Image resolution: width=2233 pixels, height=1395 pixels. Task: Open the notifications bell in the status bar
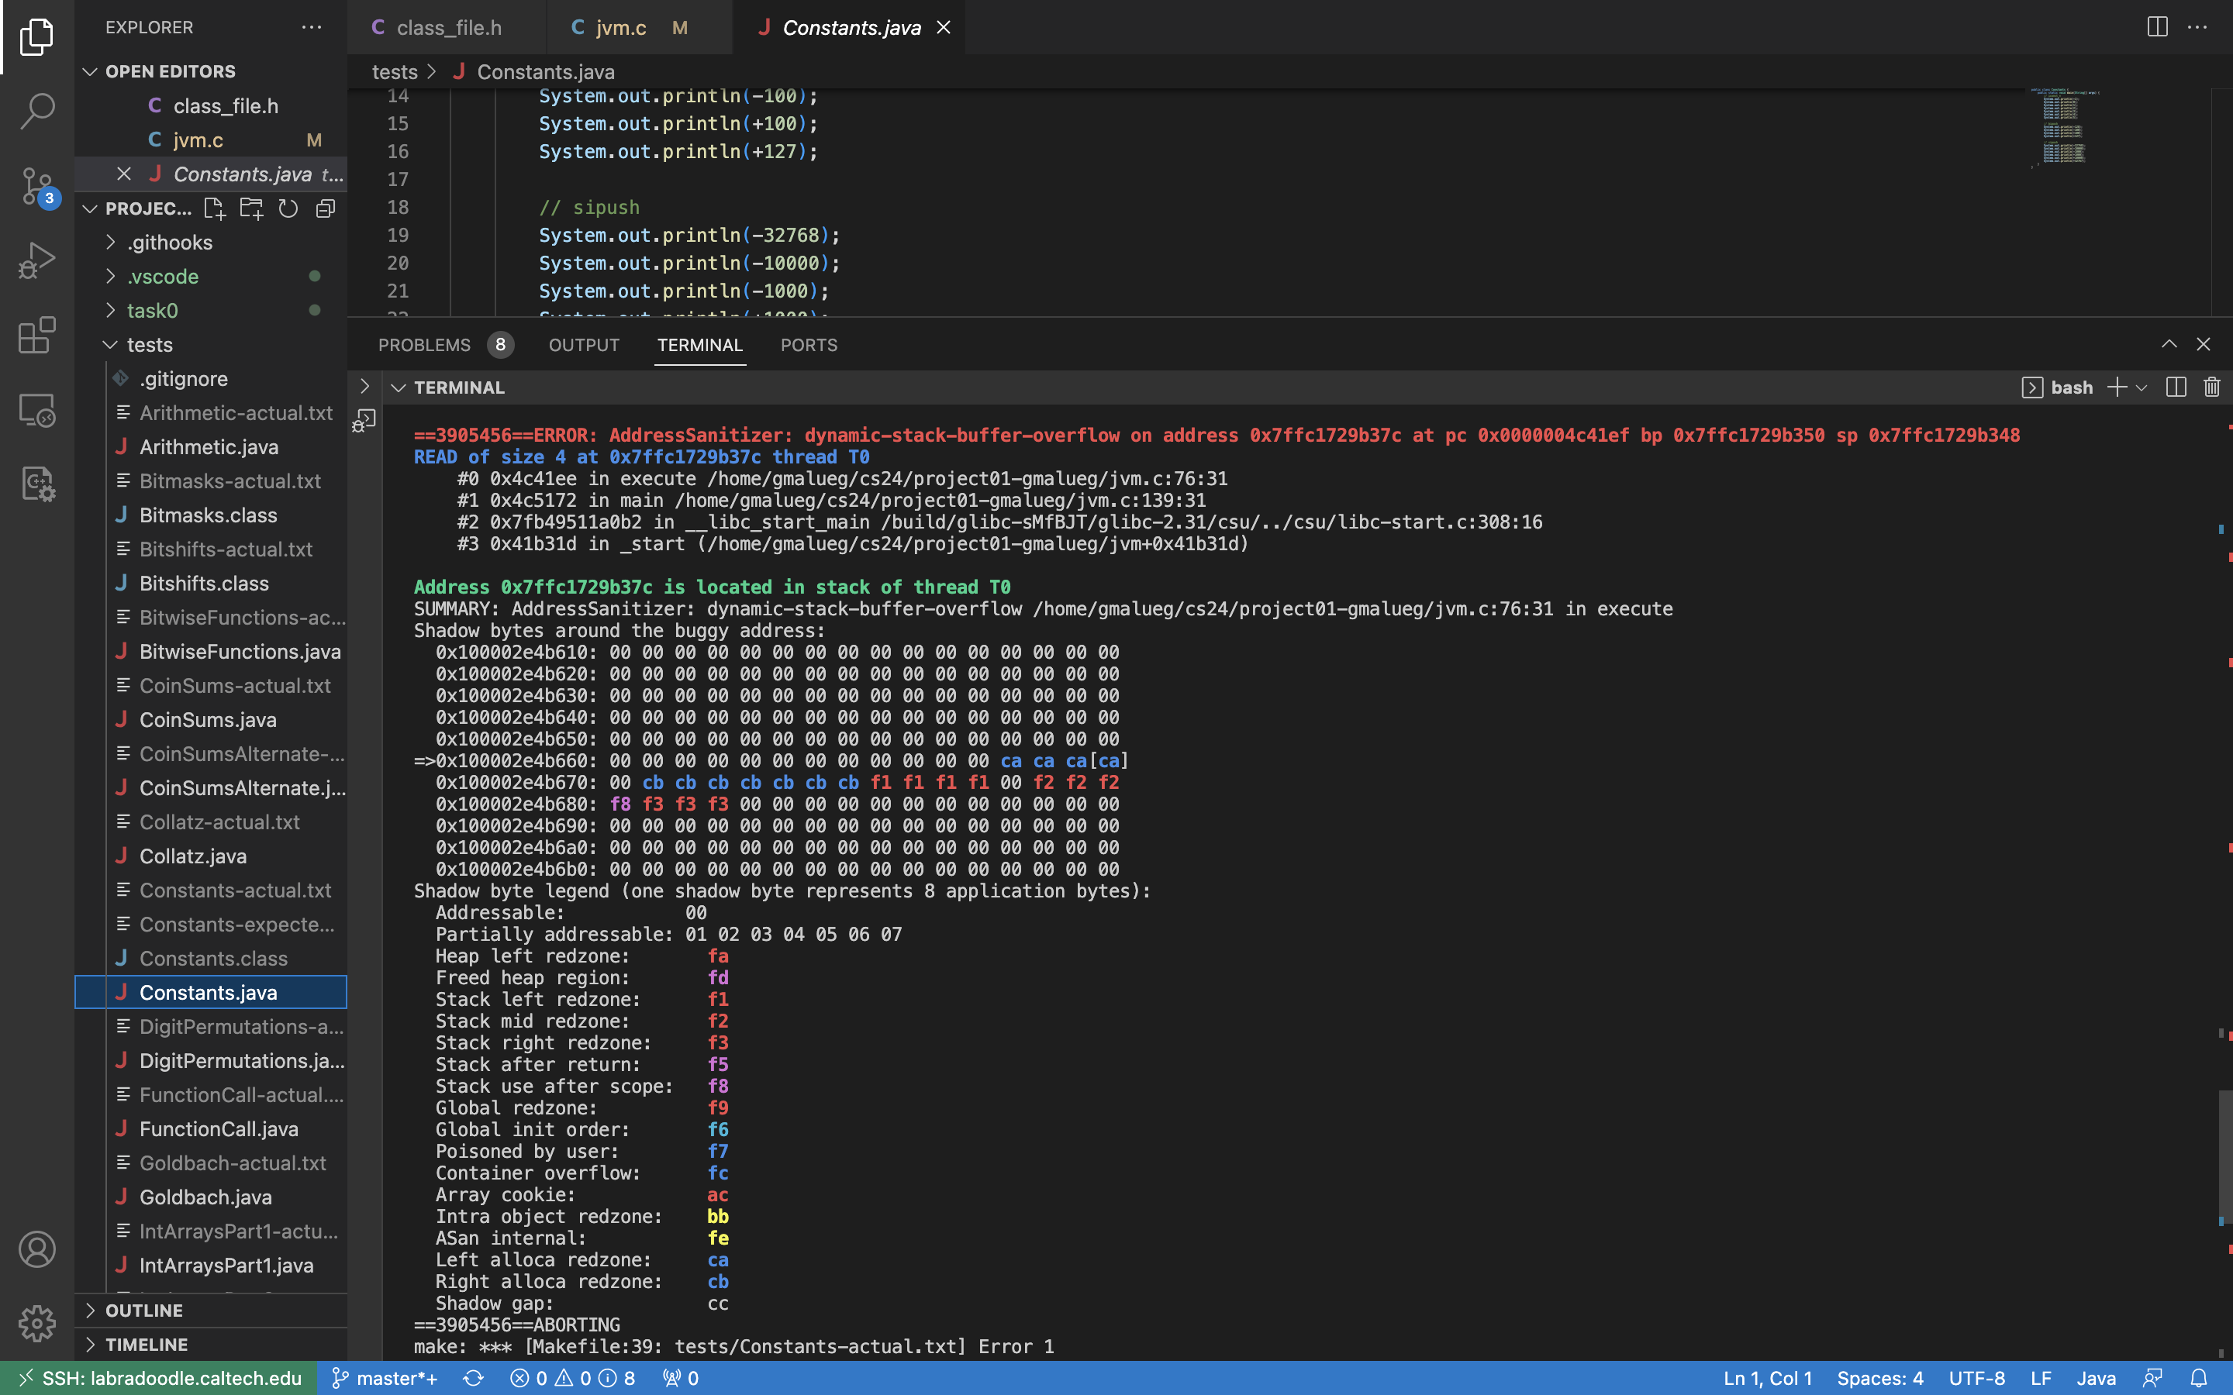pos(2199,1377)
